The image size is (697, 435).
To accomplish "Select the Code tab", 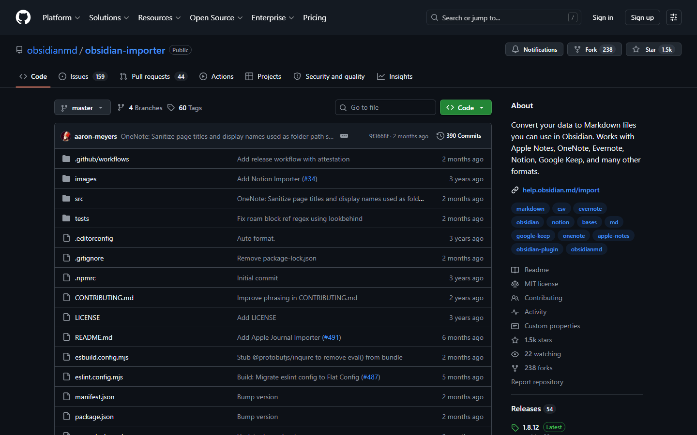I will tap(33, 76).
